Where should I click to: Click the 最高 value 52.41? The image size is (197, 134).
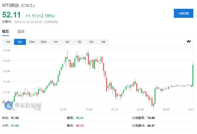[80, 118]
